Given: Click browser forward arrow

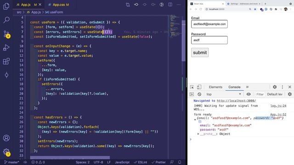Looking at the screenshot, I should pyautogui.click(x=196, y=9).
